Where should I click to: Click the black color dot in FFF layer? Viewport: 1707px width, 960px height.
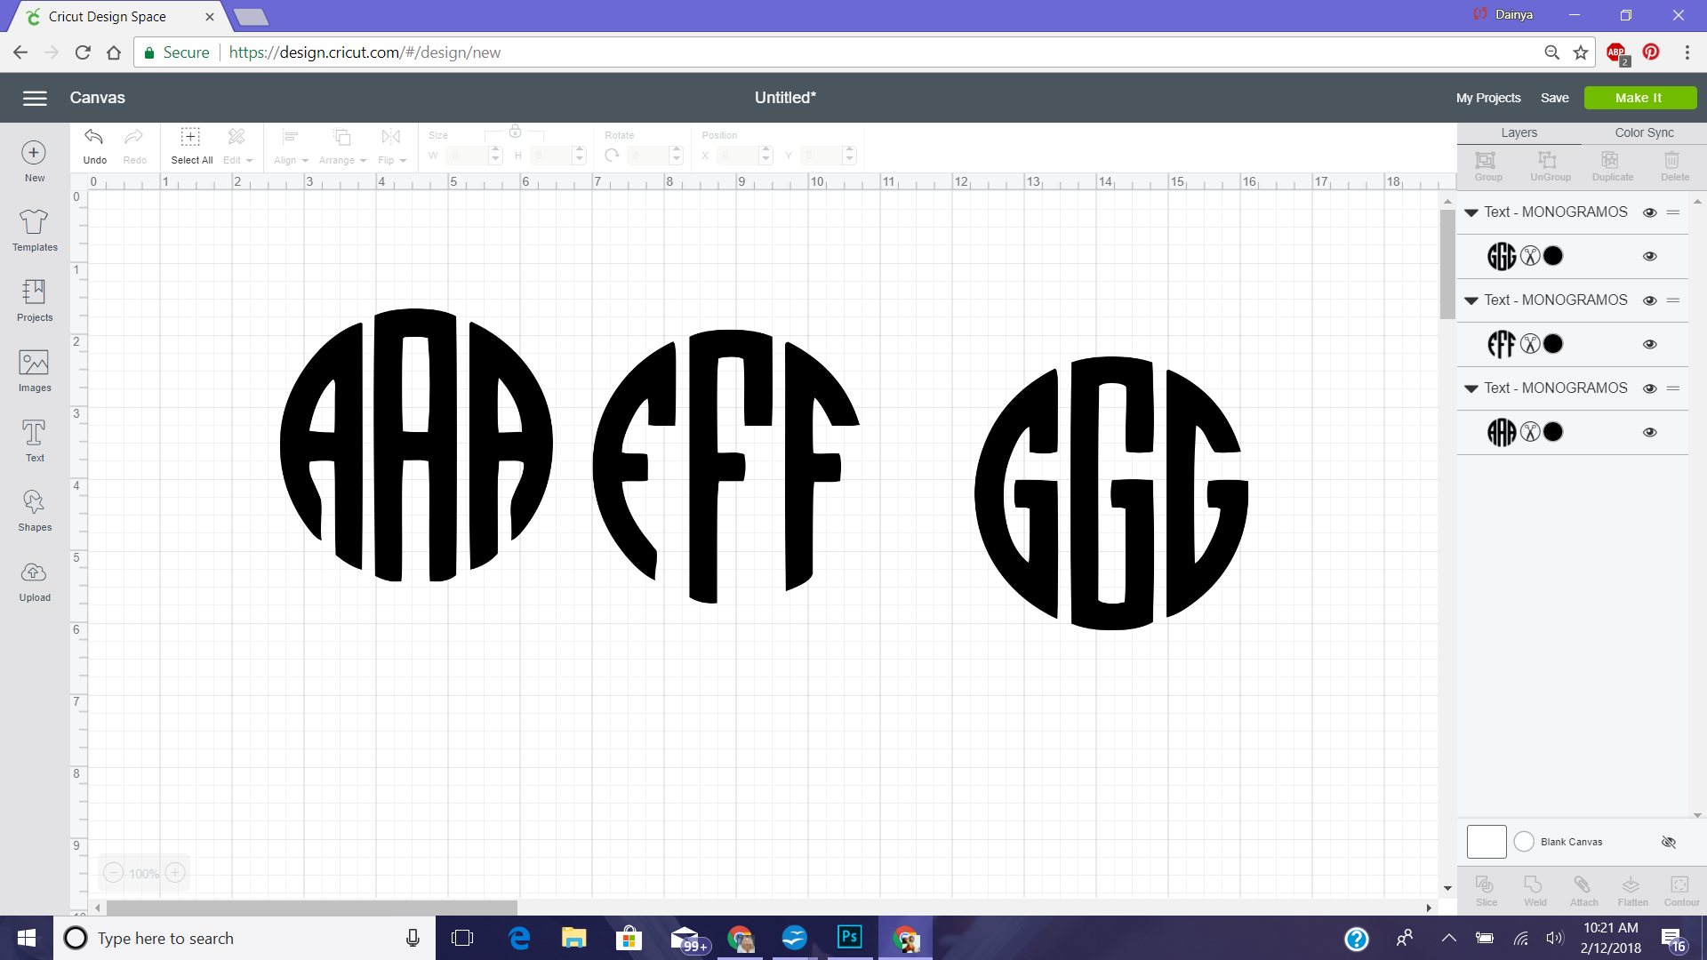[1553, 344]
